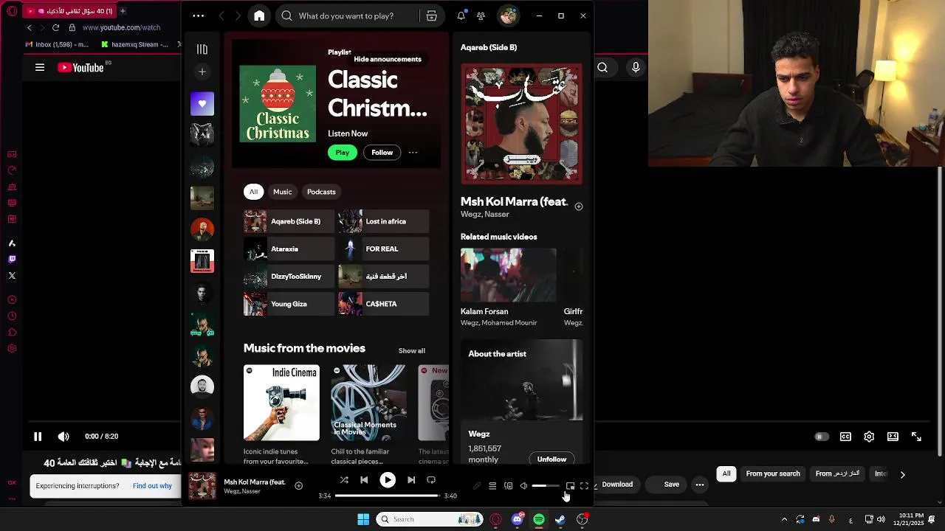Create a new playlist with plus icon
Screen dimensions: 945x531
click(202, 72)
